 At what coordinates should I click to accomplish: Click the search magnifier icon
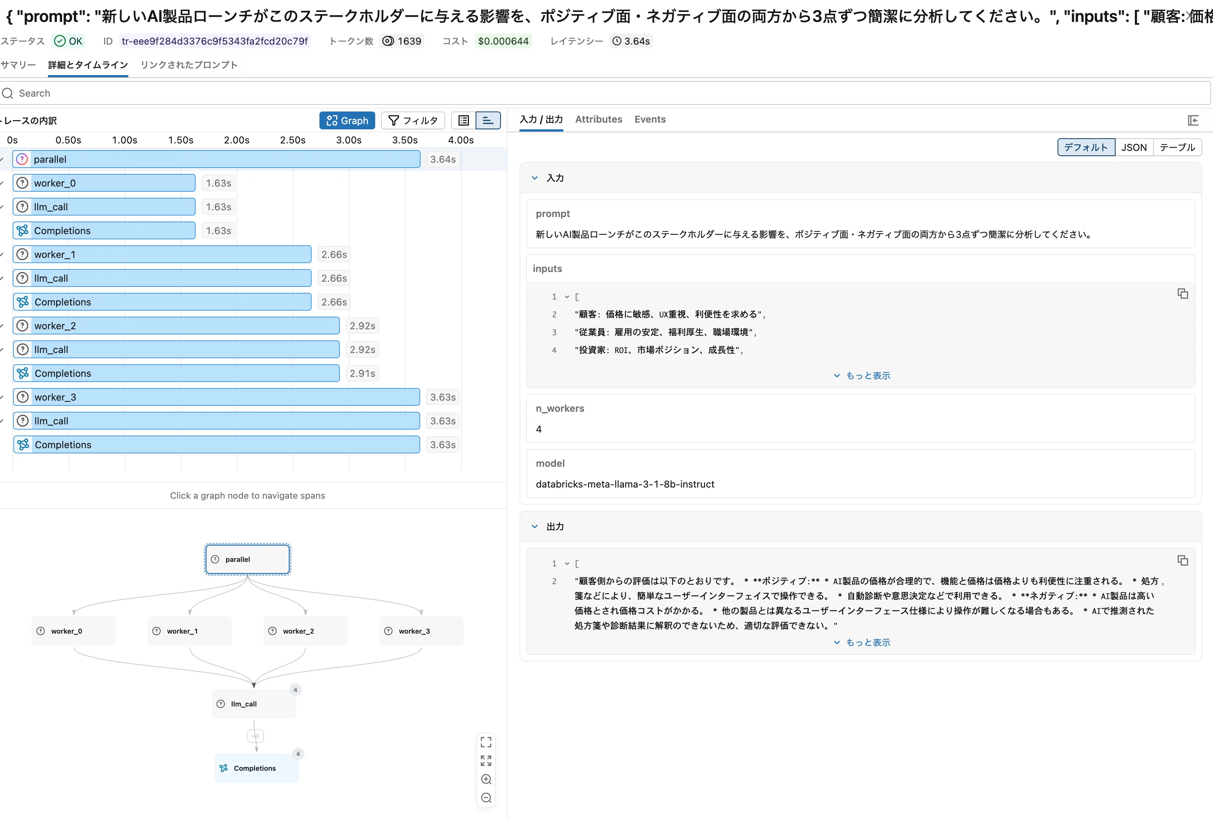click(7, 93)
